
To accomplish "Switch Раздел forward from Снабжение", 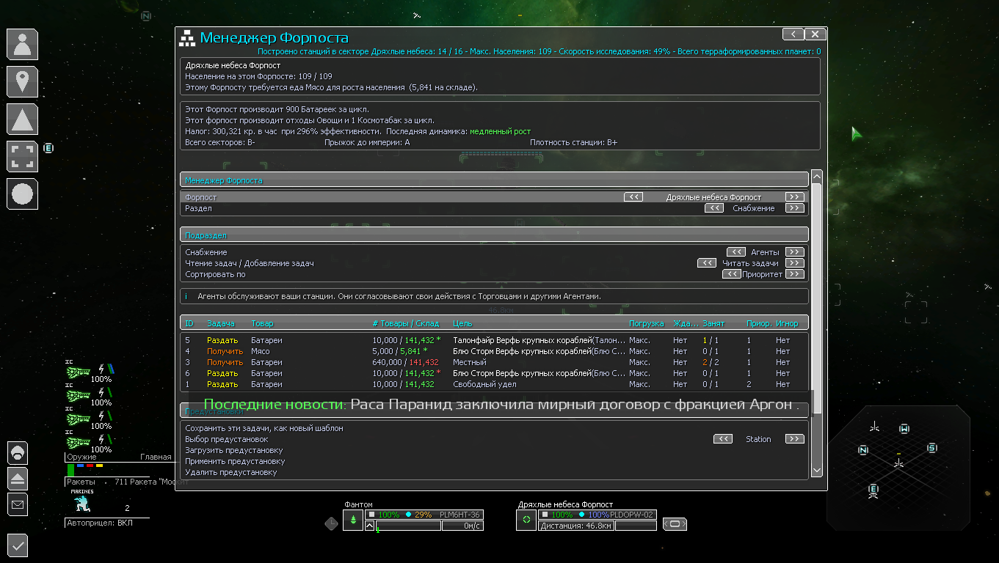I will pyautogui.click(x=794, y=208).
